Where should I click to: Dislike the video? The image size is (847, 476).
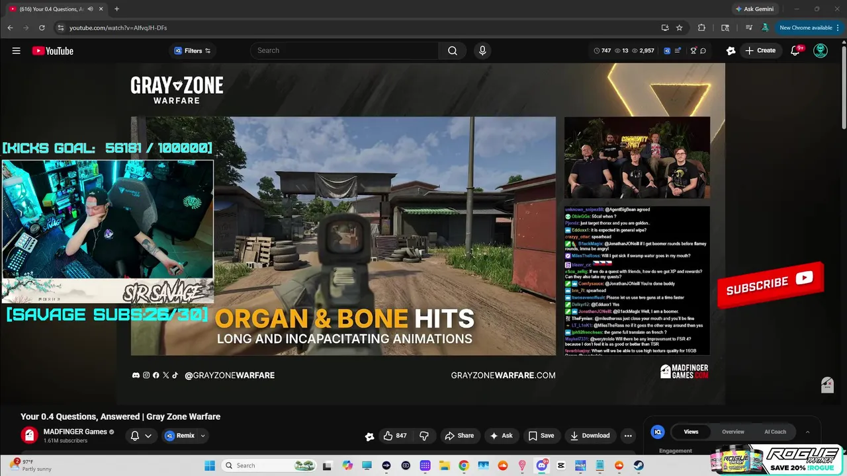pyautogui.click(x=424, y=436)
